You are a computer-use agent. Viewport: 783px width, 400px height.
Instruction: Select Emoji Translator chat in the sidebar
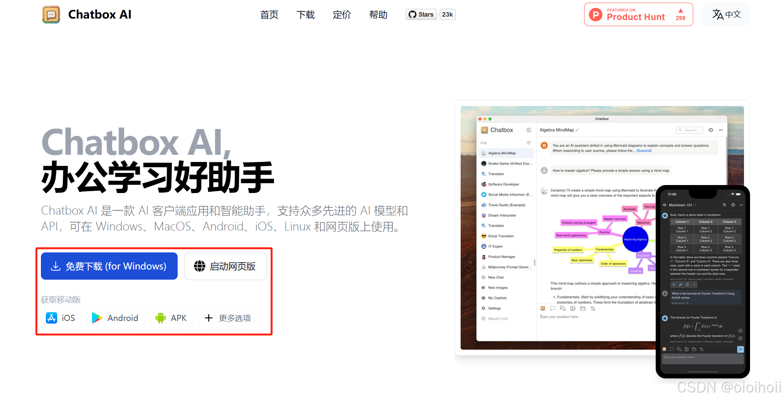point(506,236)
